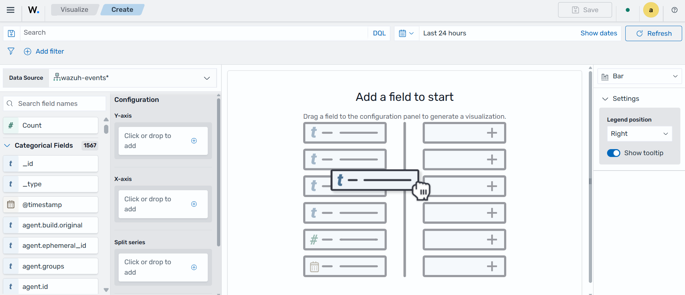This screenshot has height=295, width=685.
Task: Switch query language via DQL button
Action: tap(379, 33)
